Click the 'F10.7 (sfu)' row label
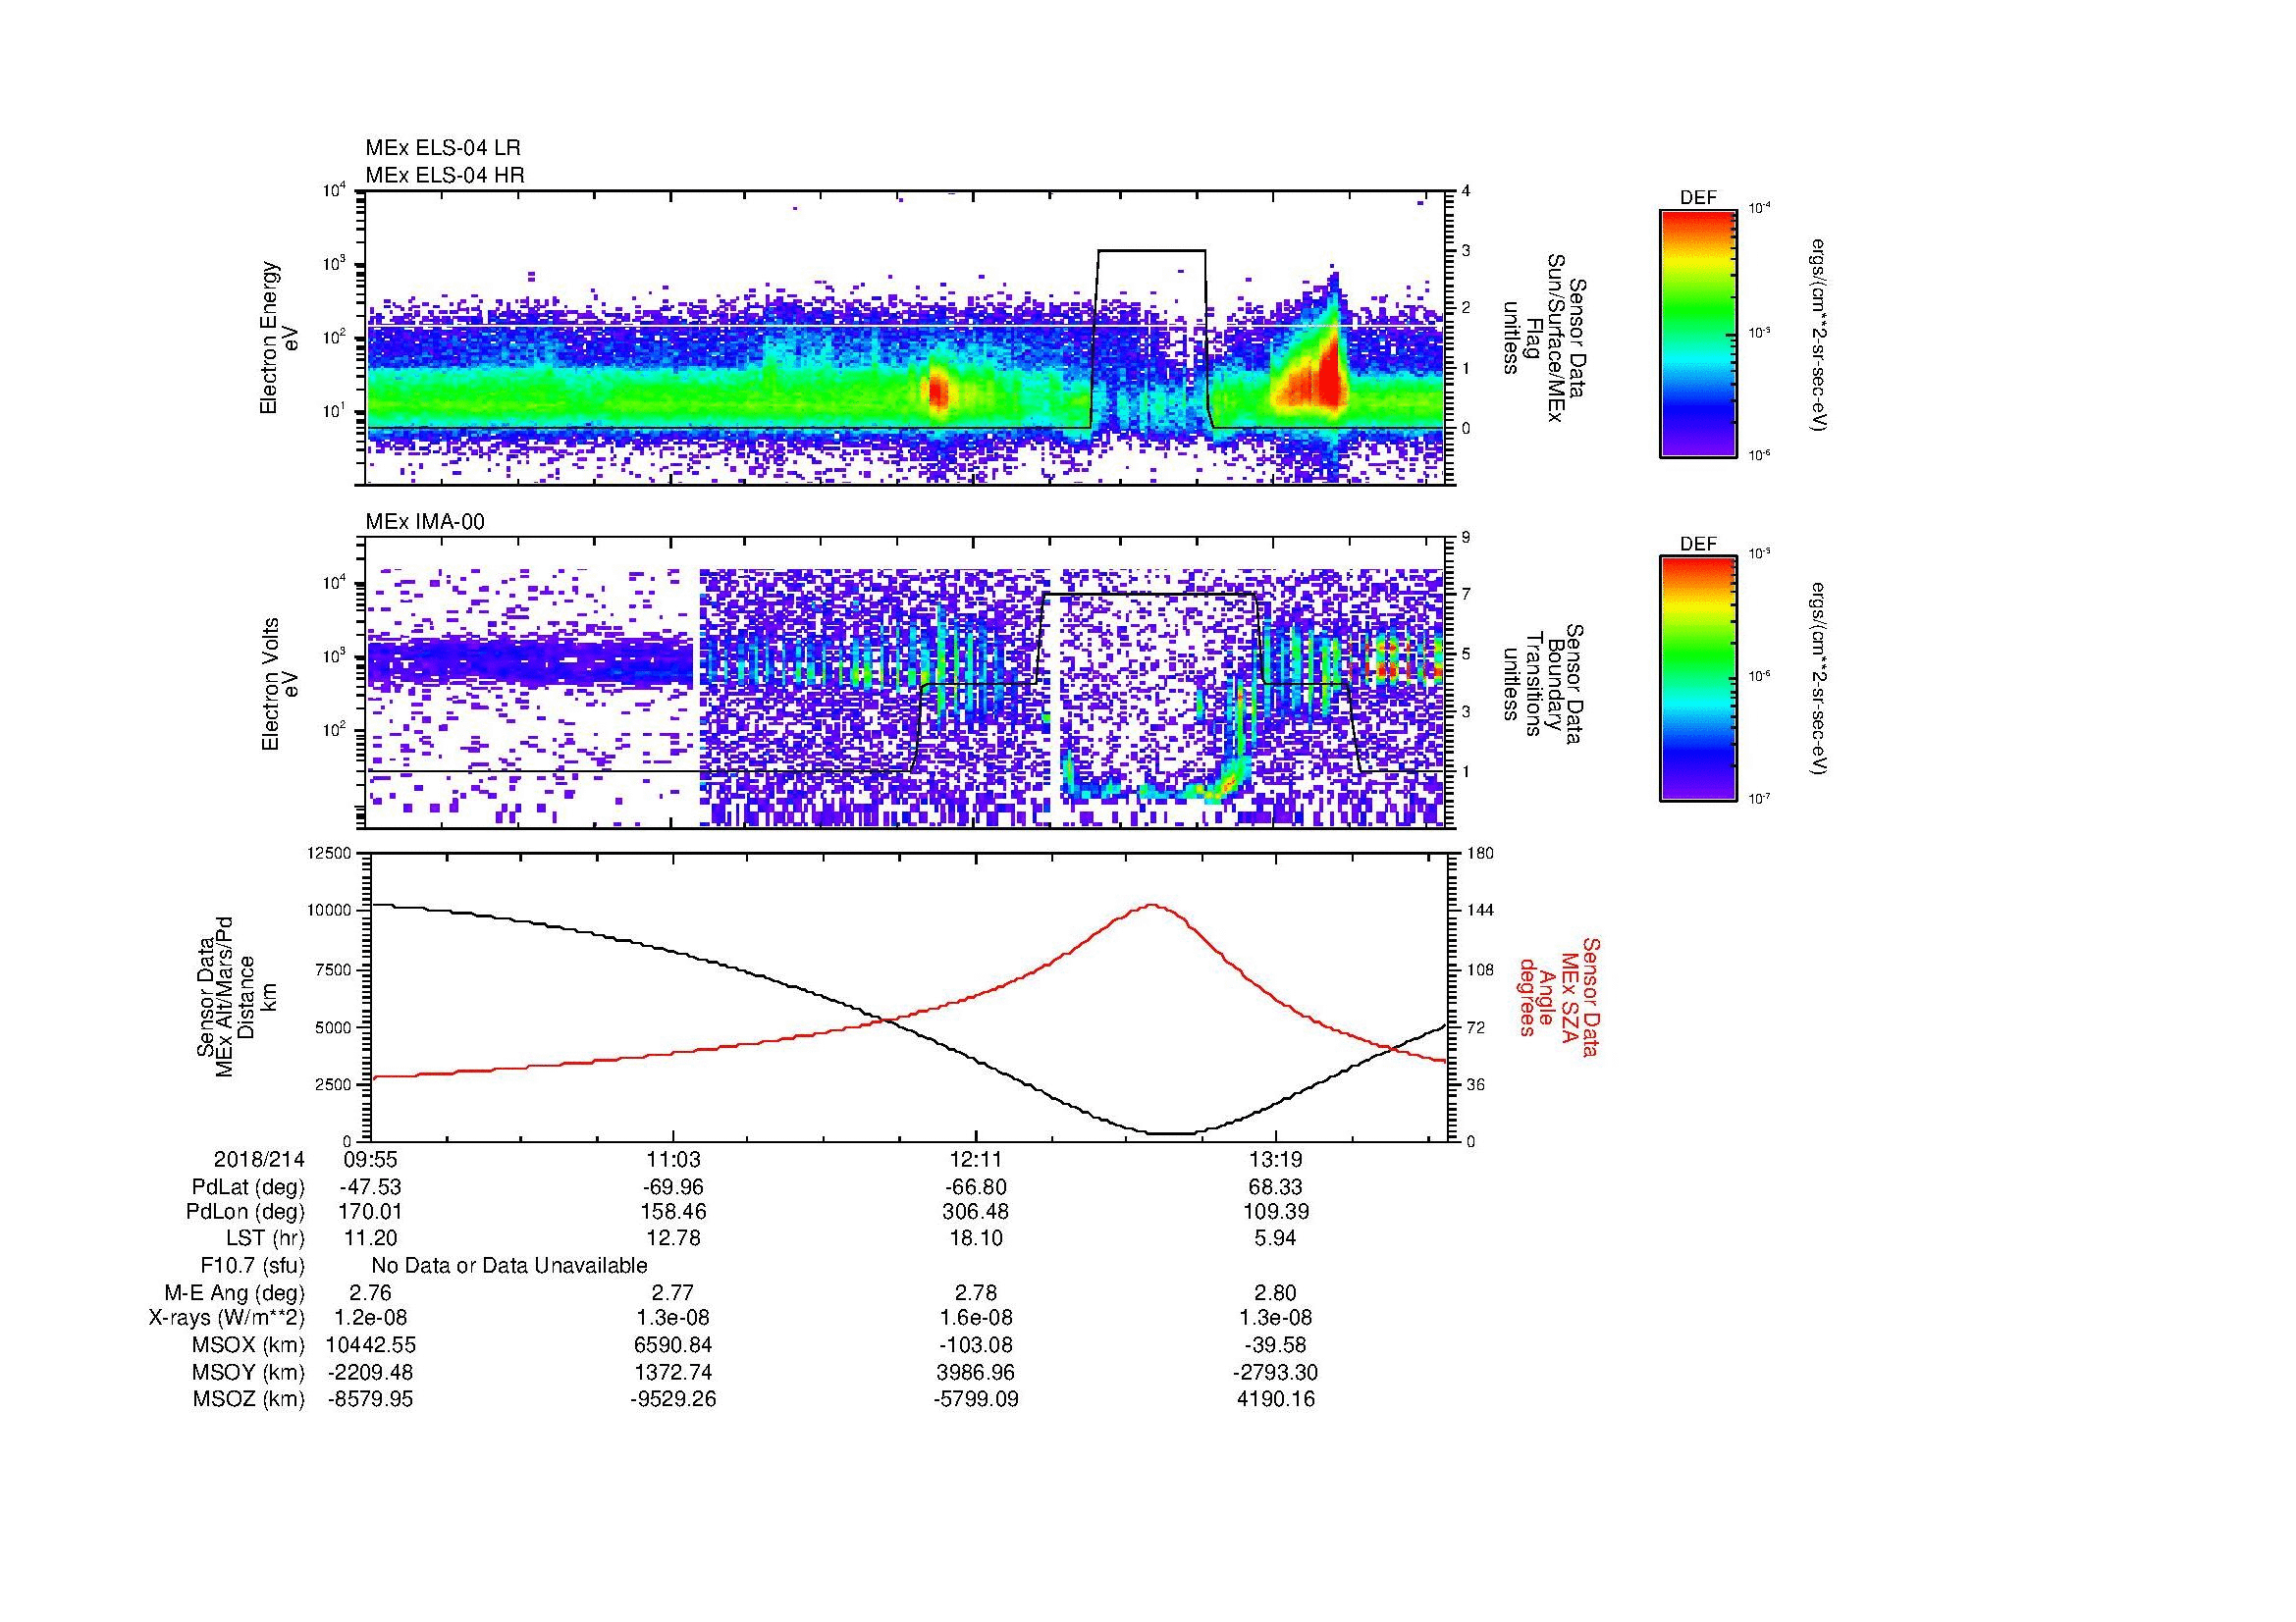Image resolution: width=2296 pixels, height=1622 pixels. click(252, 1266)
